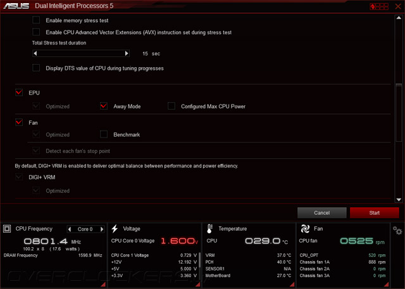Click the SENSOR1 temperature row
Image resolution: width=405 pixels, height=289 pixels.
click(248, 269)
